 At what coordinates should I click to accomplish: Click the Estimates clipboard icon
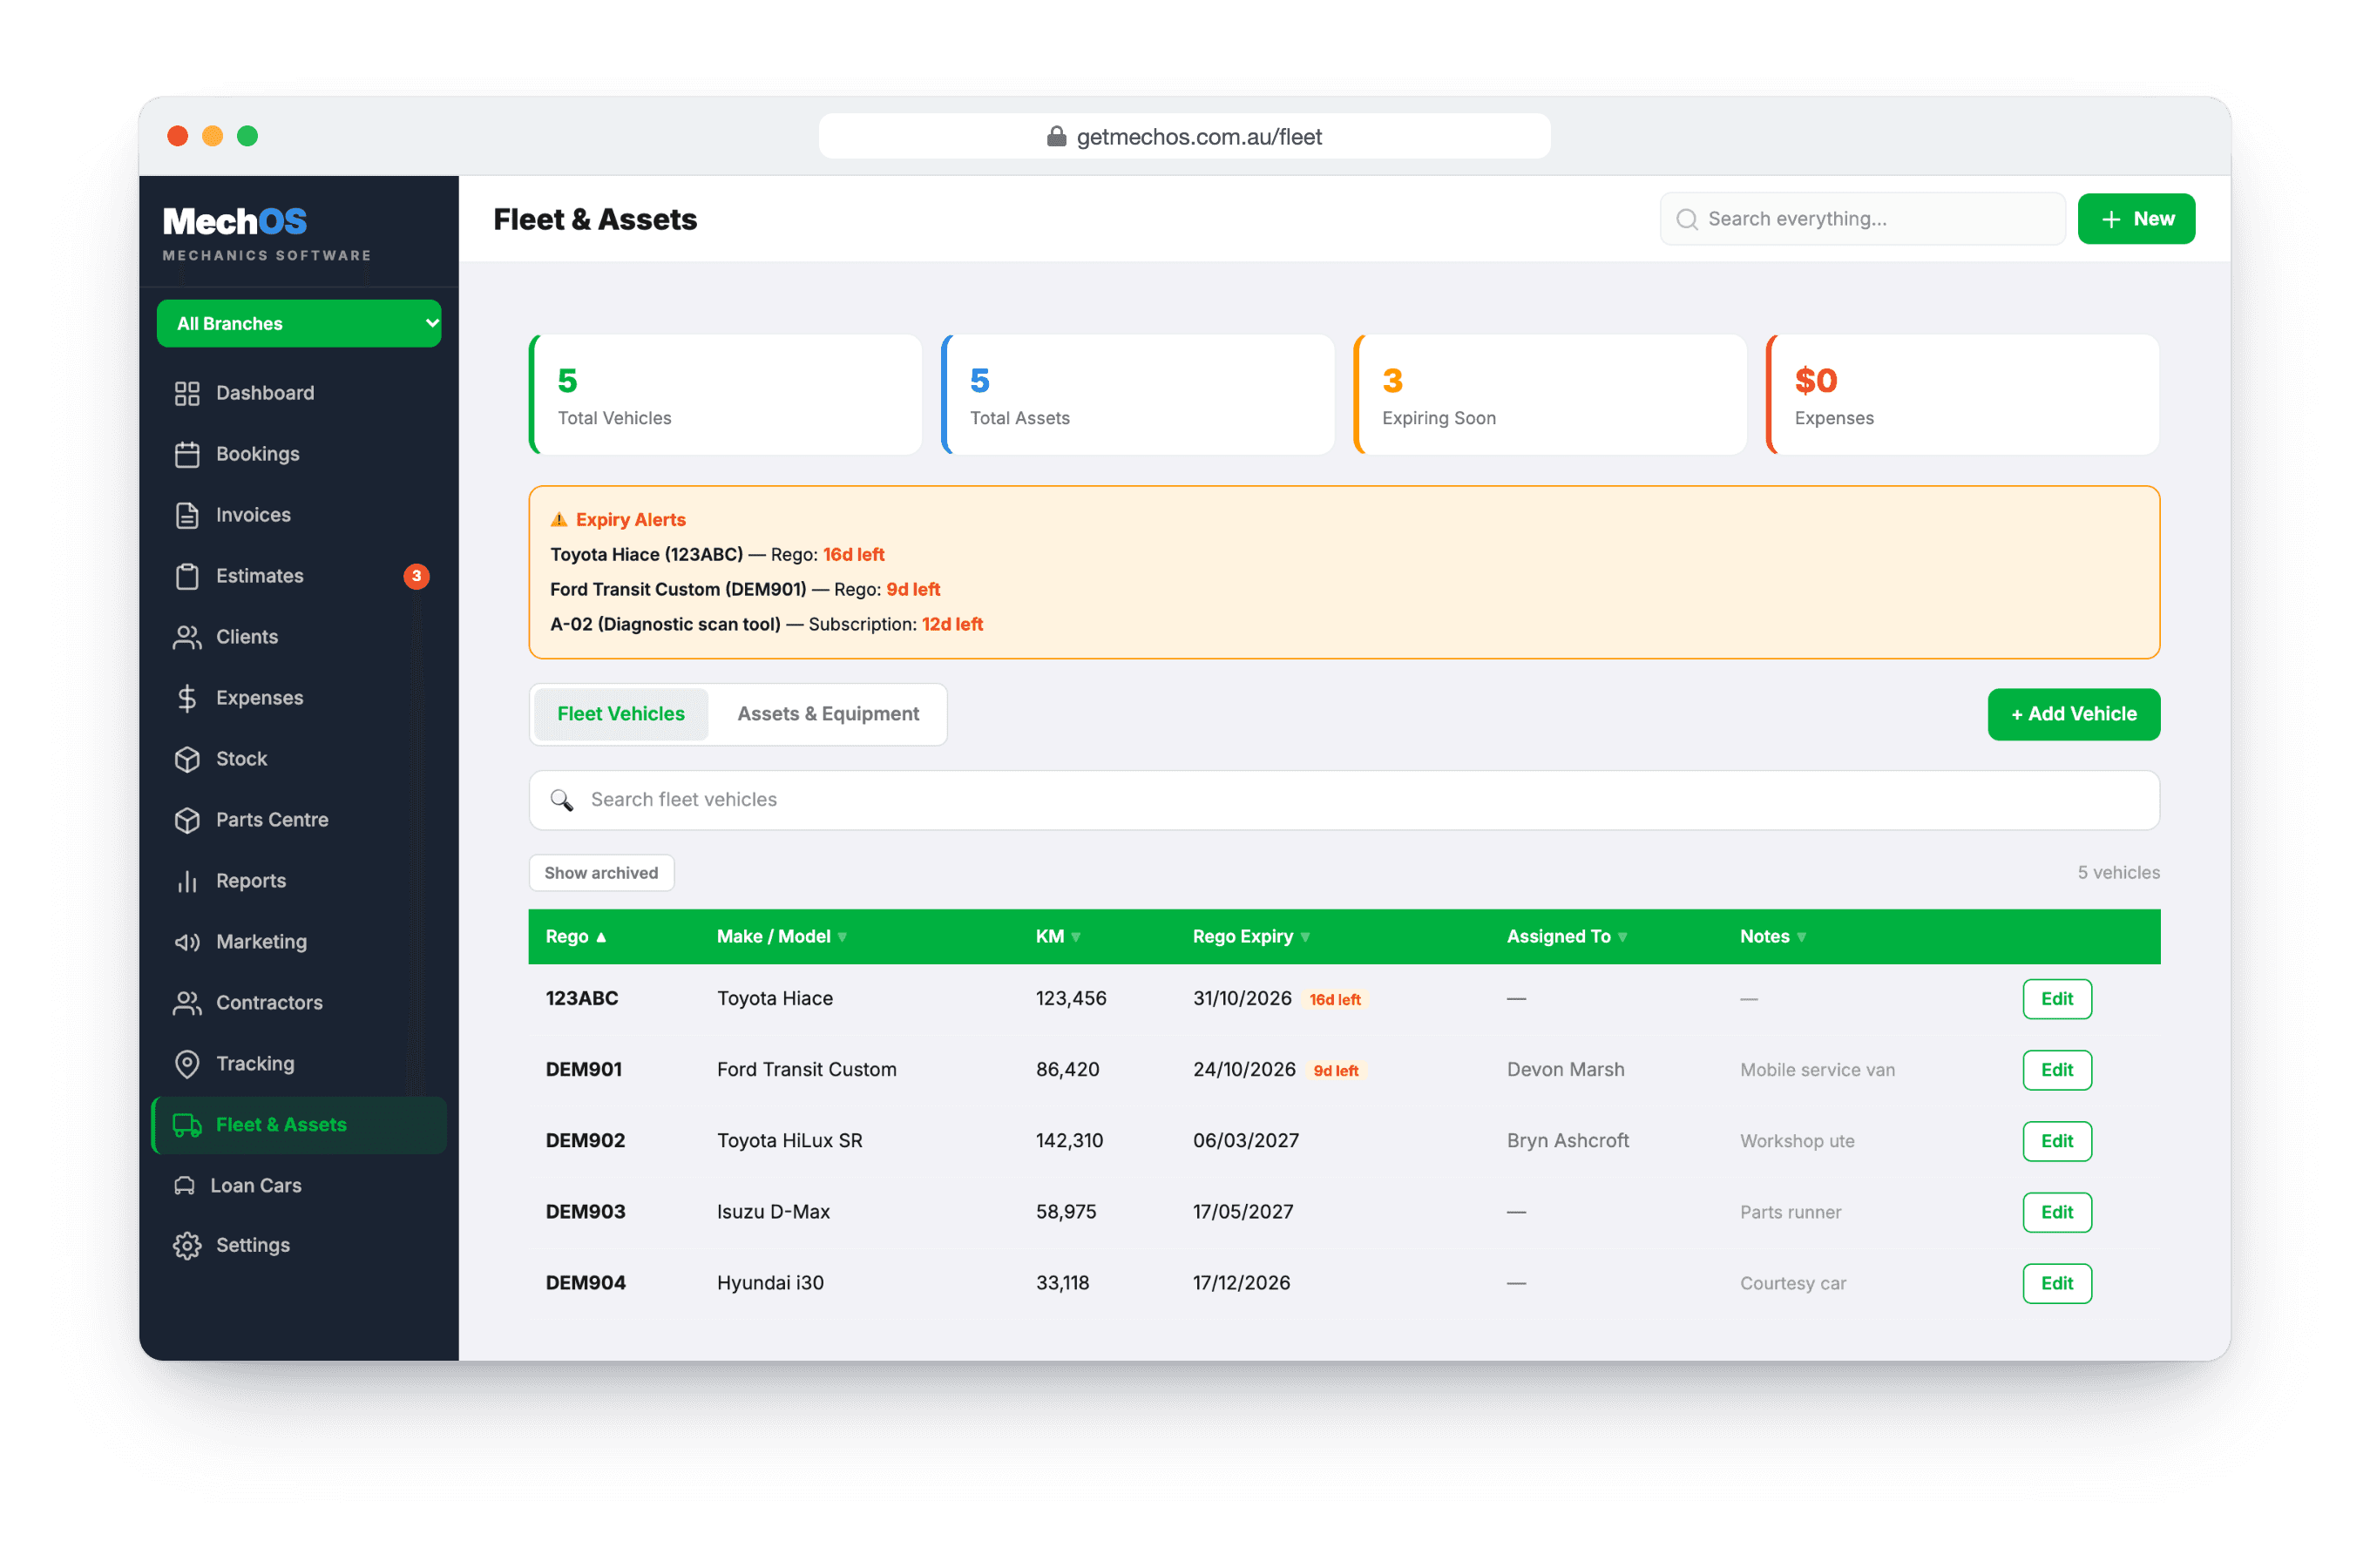[x=187, y=576]
